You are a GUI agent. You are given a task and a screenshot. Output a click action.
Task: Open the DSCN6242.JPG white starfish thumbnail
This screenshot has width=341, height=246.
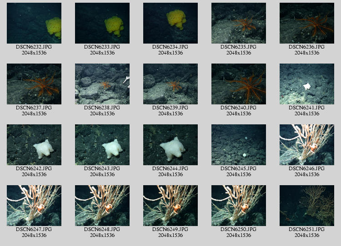click(x=34, y=145)
